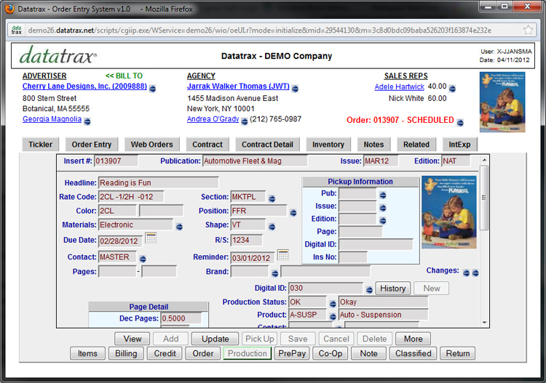The width and height of the screenshot is (546, 383).
Task: Open the Pickup Edition lookup arrow
Action: pyautogui.click(x=383, y=221)
